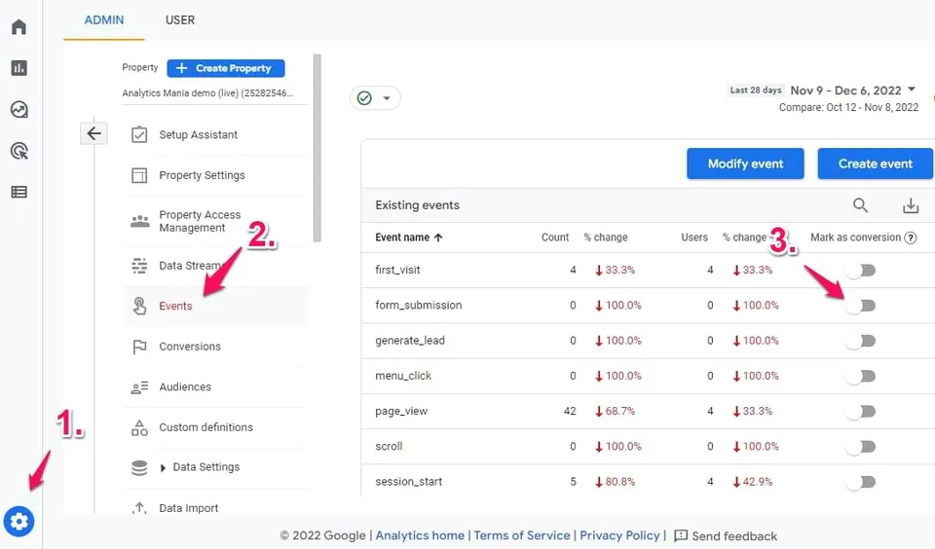The width and height of the screenshot is (935, 549).
Task: Click the property column vertical scrollbar
Action: 317,148
